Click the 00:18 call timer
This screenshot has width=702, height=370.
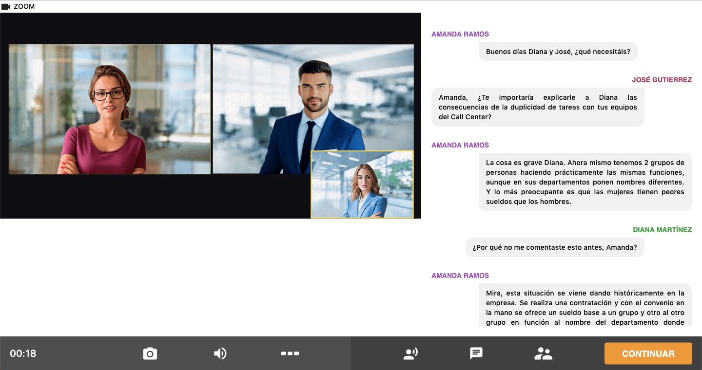coord(23,353)
